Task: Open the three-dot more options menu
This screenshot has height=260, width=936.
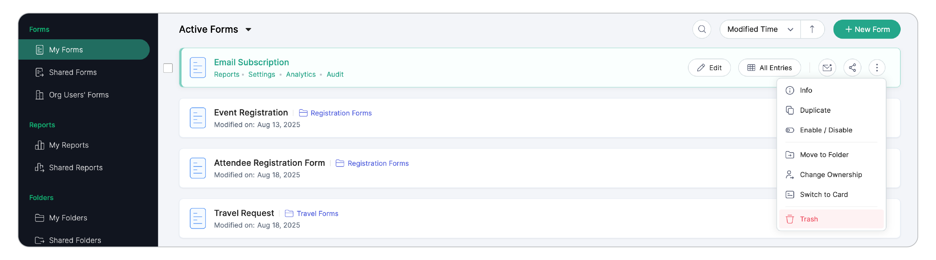Action: [877, 68]
